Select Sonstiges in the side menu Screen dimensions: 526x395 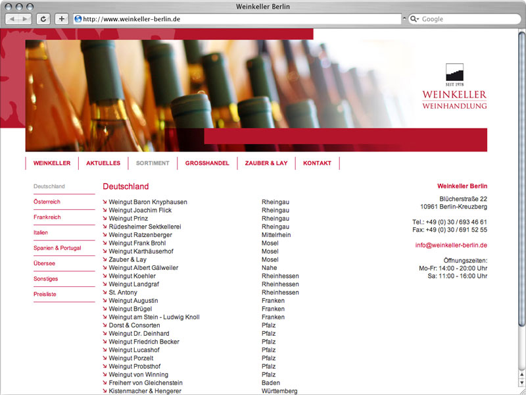click(45, 278)
